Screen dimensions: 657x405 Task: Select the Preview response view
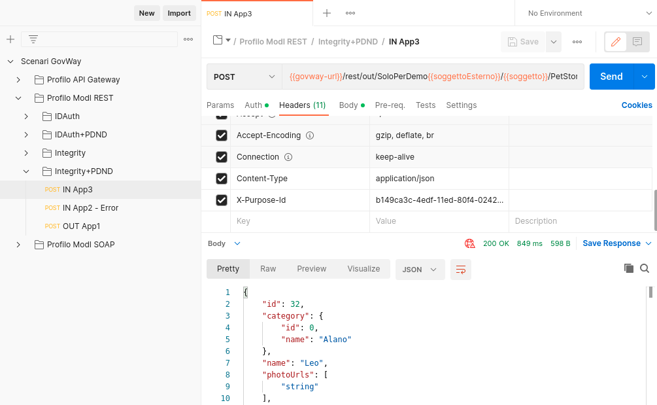tap(312, 269)
